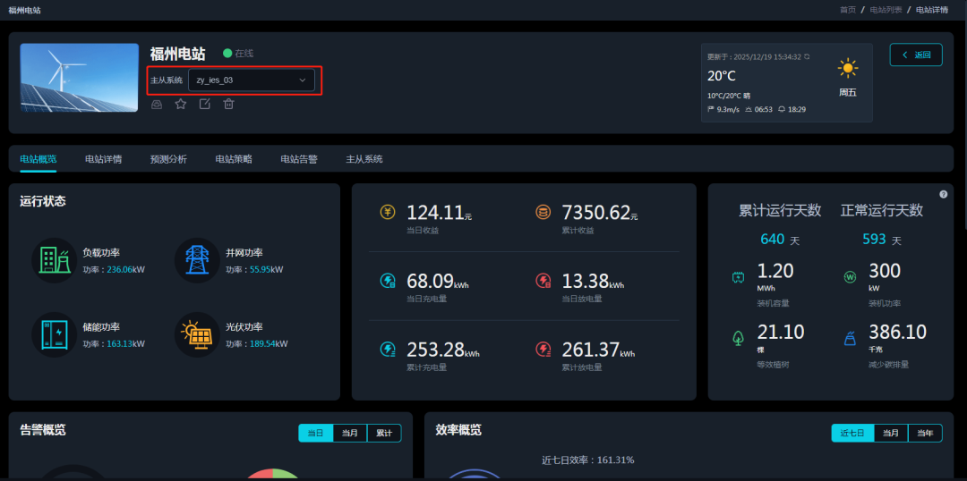Click the 386.10 千克 carbon reduction value
Viewport: 967px width, 481px height.
point(897,333)
